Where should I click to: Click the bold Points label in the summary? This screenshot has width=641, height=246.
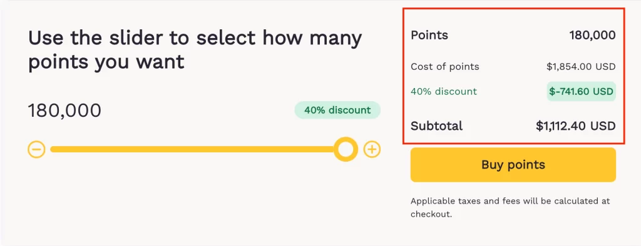tap(429, 35)
